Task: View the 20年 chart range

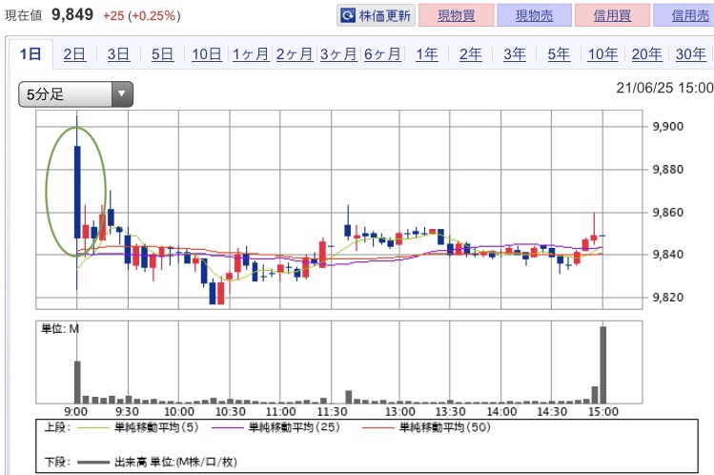Action: pos(646,54)
